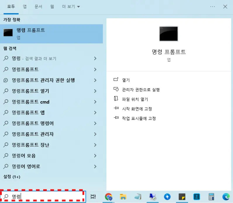Open Chrome from the taskbar
This screenshot has height=203, width=233.
point(109,197)
